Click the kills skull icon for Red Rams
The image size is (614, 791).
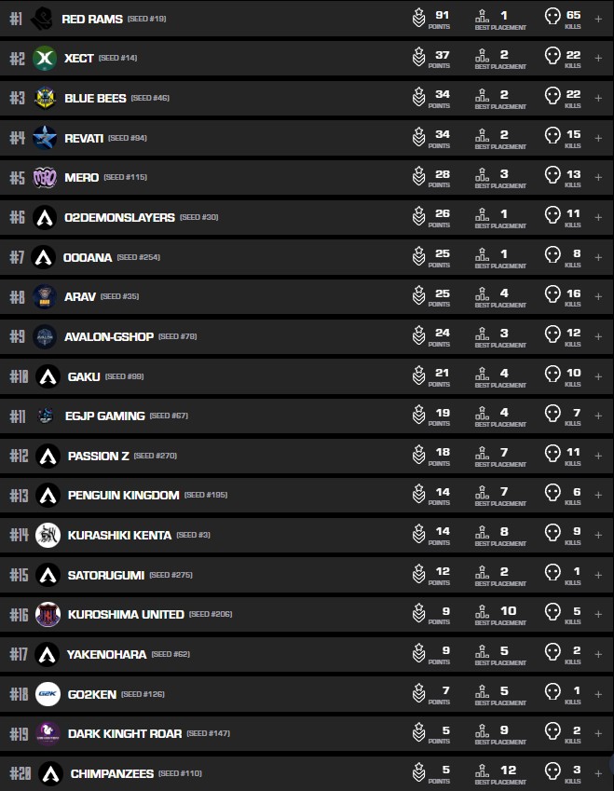553,18
